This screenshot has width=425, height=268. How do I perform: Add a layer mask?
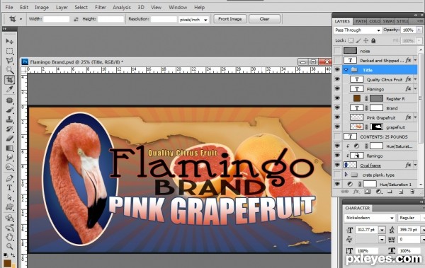pyautogui.click(x=367, y=192)
